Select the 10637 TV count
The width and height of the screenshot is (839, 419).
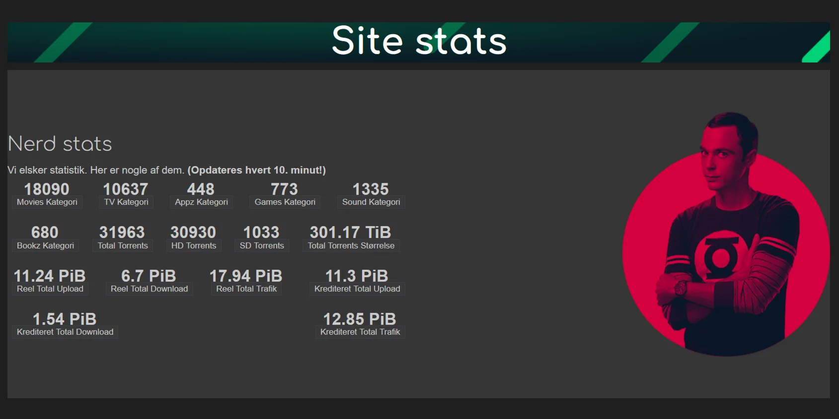click(x=126, y=189)
